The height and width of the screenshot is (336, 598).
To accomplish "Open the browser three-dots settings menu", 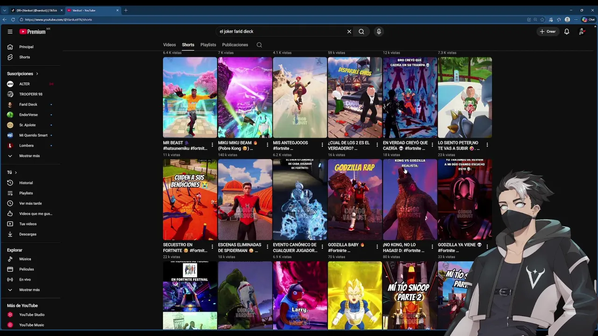I will (x=575, y=20).
